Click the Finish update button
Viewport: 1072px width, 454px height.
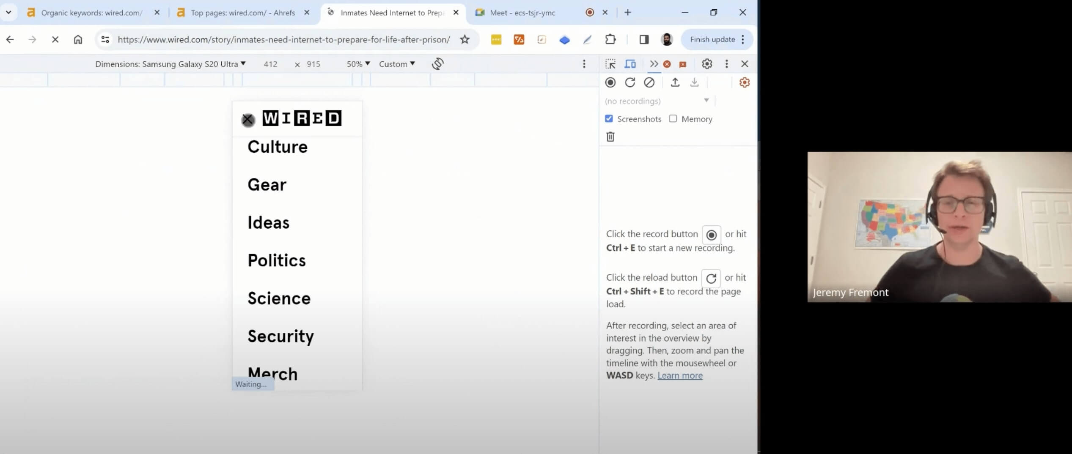coord(712,39)
